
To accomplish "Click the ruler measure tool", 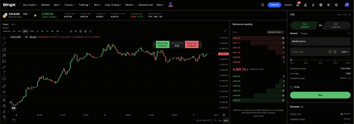I will 4,86.
